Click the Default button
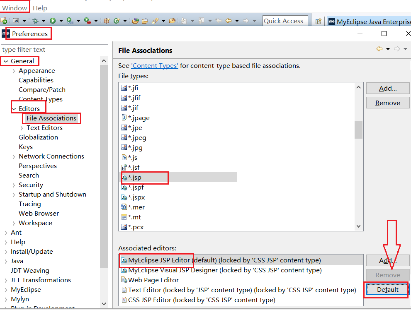The image size is (411, 310). [388, 290]
